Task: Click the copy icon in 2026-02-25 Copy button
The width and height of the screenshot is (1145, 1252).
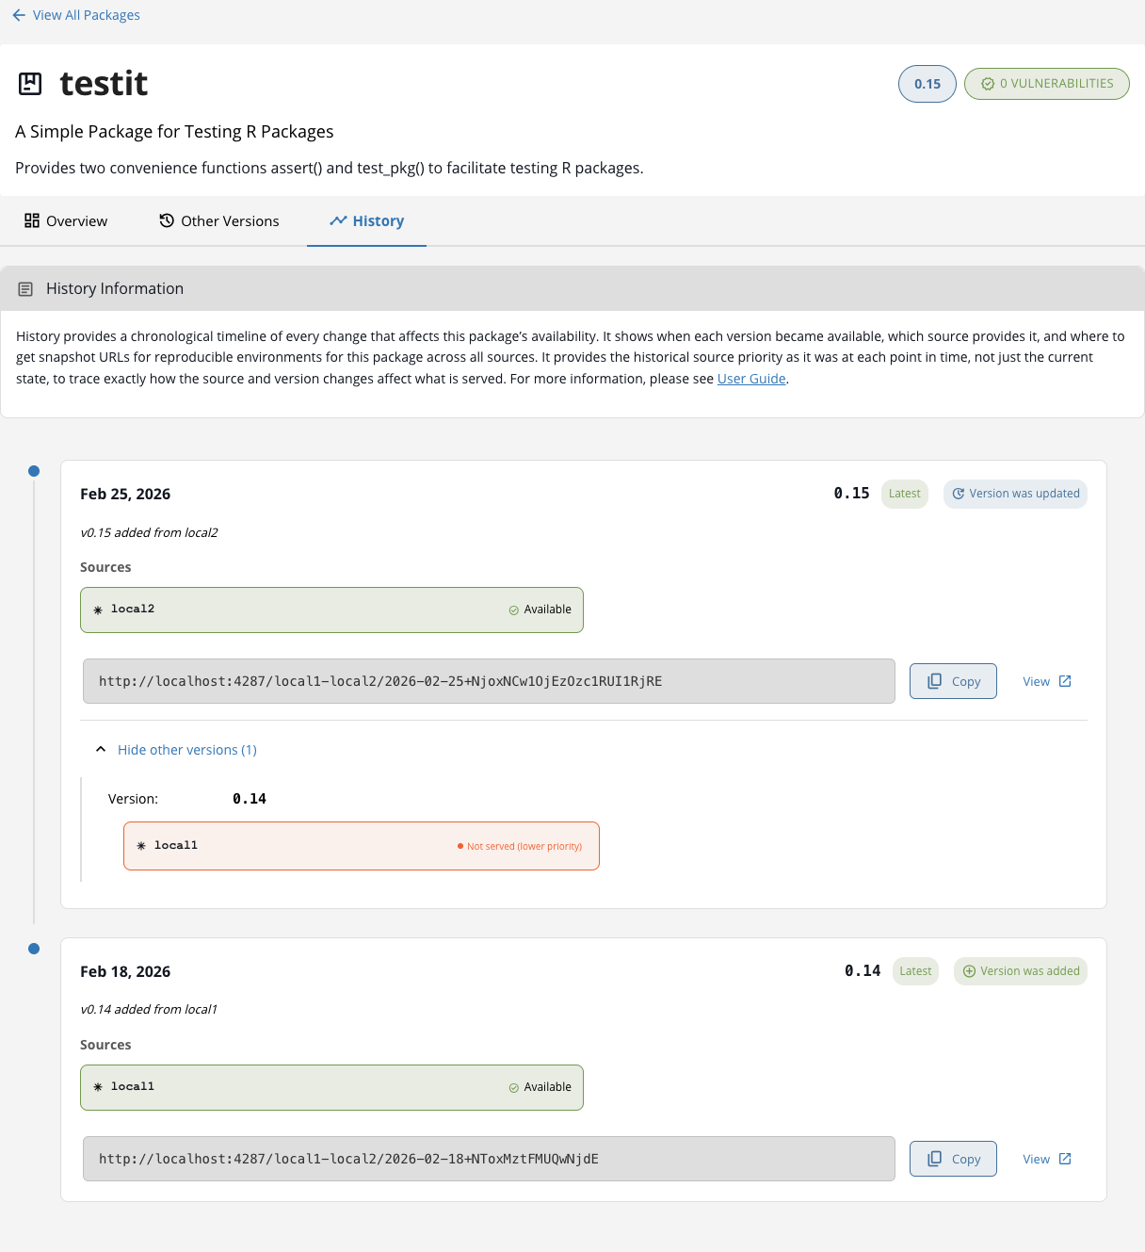Action: coord(935,681)
